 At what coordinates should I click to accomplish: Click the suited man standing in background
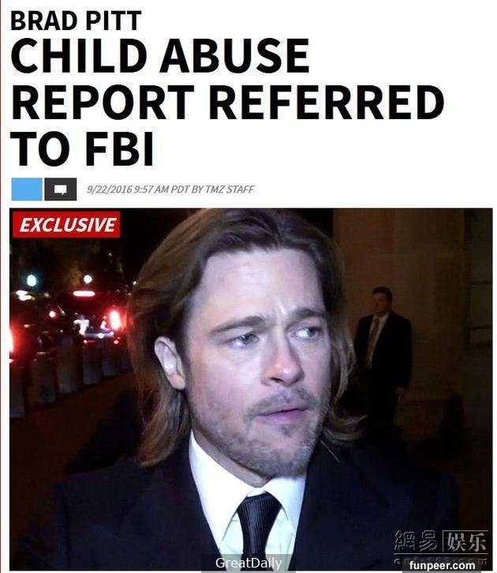click(x=383, y=350)
